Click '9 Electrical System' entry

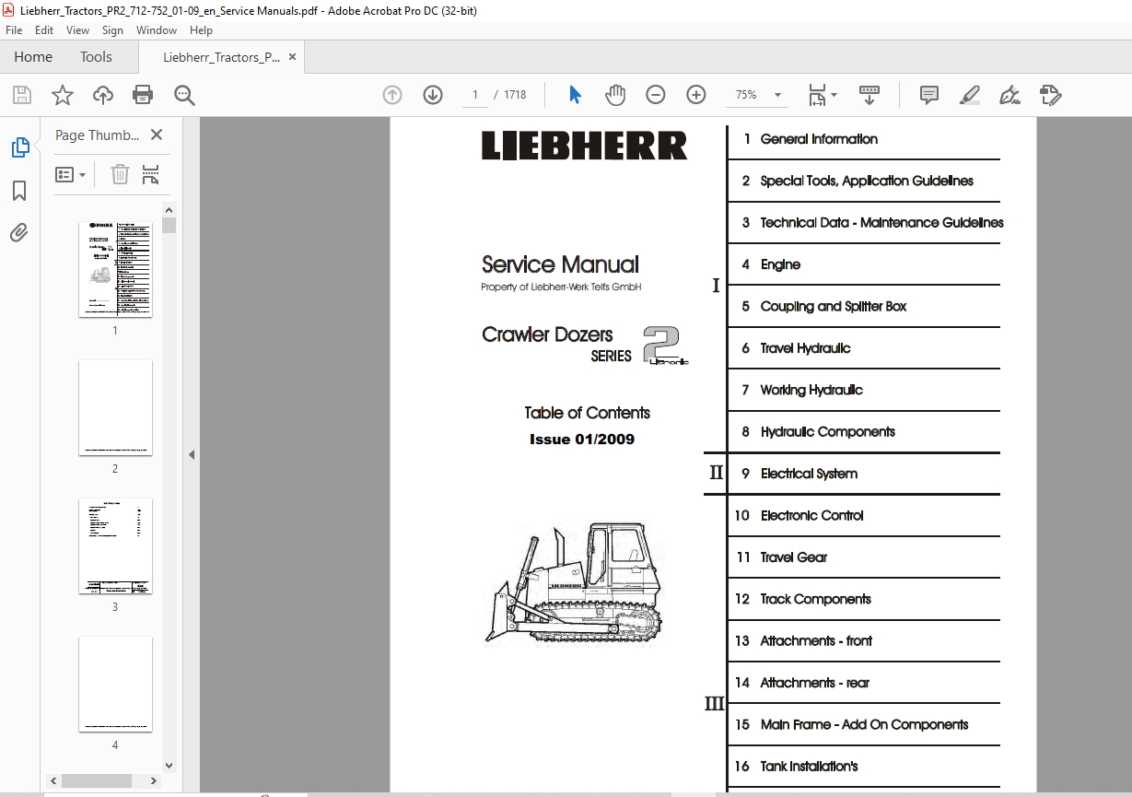click(799, 474)
